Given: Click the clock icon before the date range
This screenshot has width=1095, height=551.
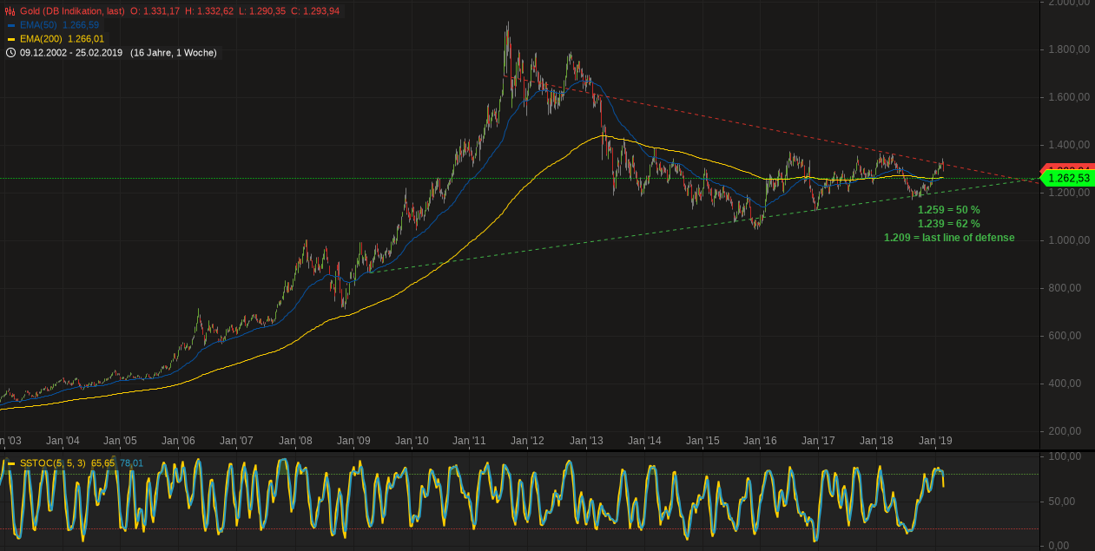Looking at the screenshot, I should click(10, 53).
